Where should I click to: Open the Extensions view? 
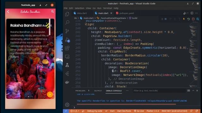coord(67,48)
